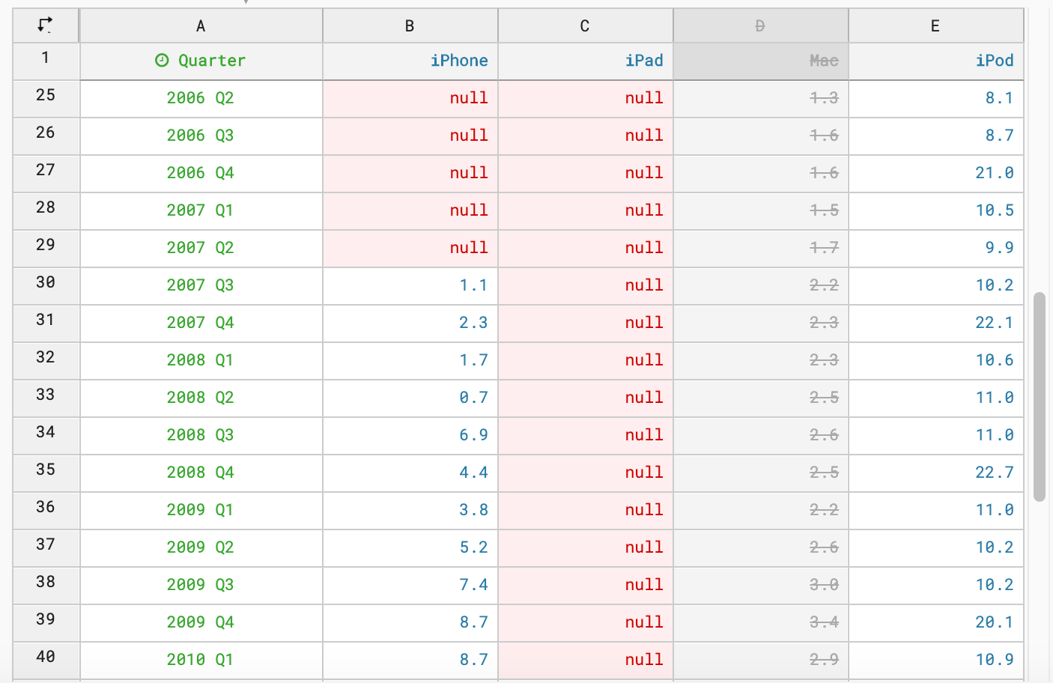Click the Quarter field name

tap(212, 61)
